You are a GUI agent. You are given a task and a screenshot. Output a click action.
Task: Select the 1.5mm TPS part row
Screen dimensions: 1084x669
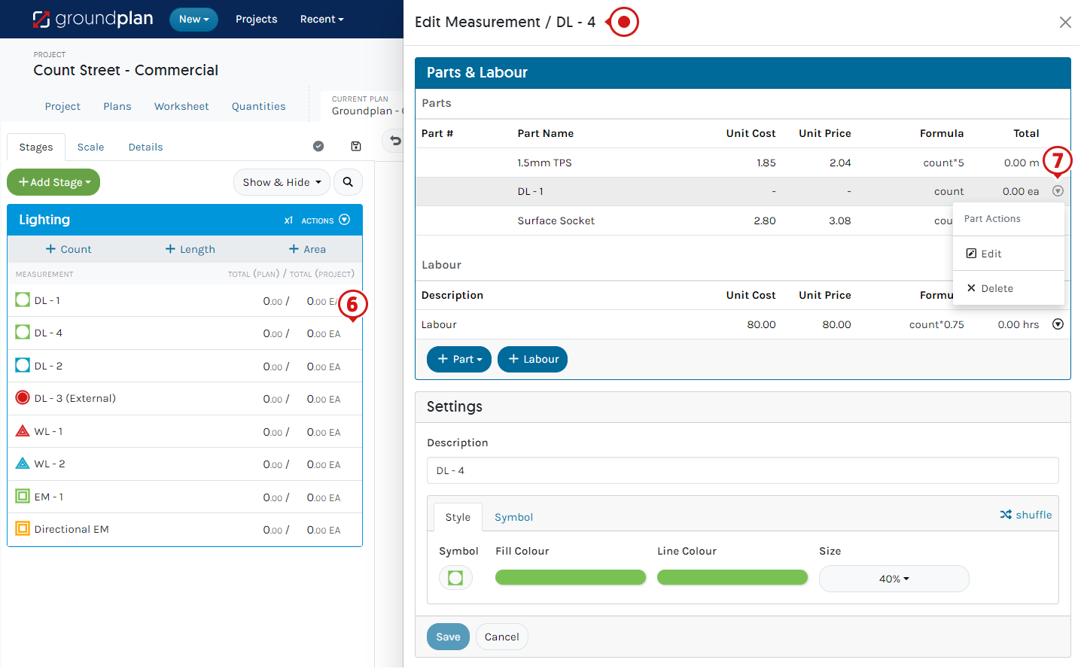click(x=742, y=163)
